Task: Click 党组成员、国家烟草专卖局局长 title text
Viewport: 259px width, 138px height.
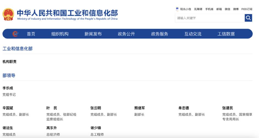Action: [x=237, y=117]
